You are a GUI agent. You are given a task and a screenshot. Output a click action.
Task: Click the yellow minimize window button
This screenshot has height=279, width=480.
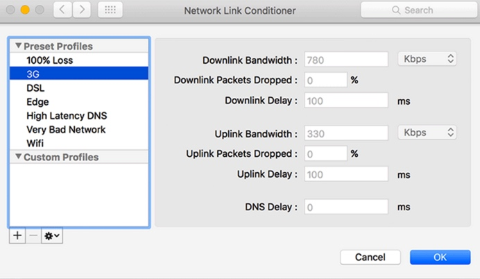tap(25, 10)
